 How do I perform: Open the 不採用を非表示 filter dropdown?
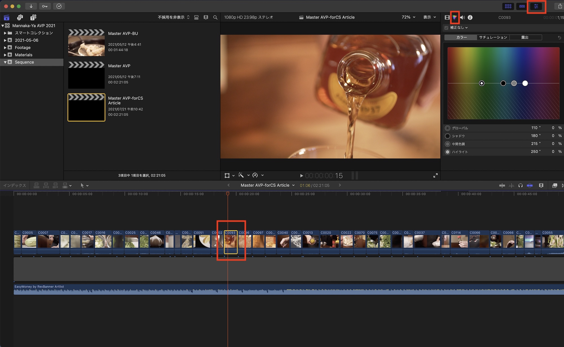click(173, 17)
